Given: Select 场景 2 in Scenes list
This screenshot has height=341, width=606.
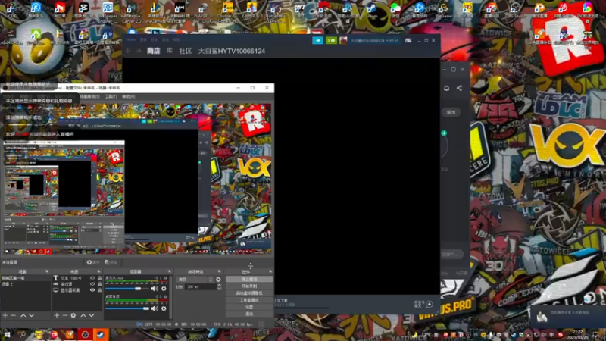Looking at the screenshot, I should [26, 283].
